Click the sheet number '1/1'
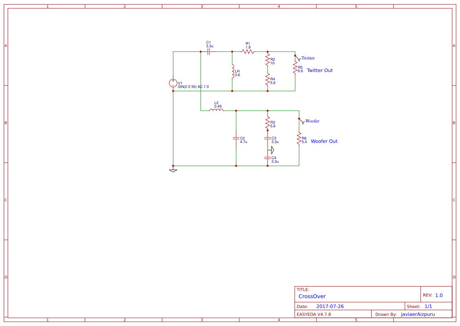This screenshot has height=326, width=460. click(428, 306)
